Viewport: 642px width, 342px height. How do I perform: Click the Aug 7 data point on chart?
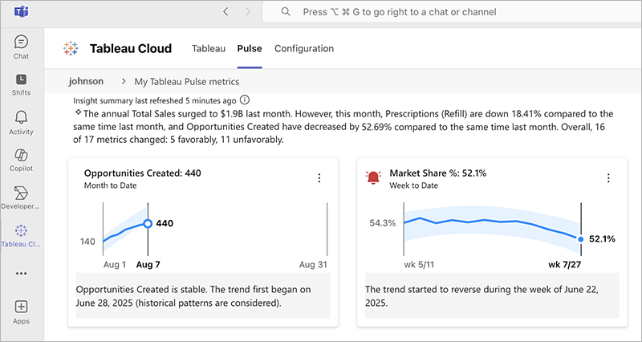coord(147,224)
